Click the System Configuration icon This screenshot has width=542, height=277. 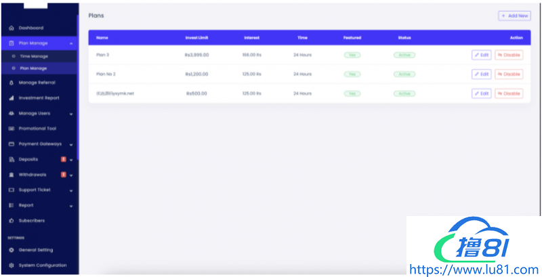click(x=11, y=265)
